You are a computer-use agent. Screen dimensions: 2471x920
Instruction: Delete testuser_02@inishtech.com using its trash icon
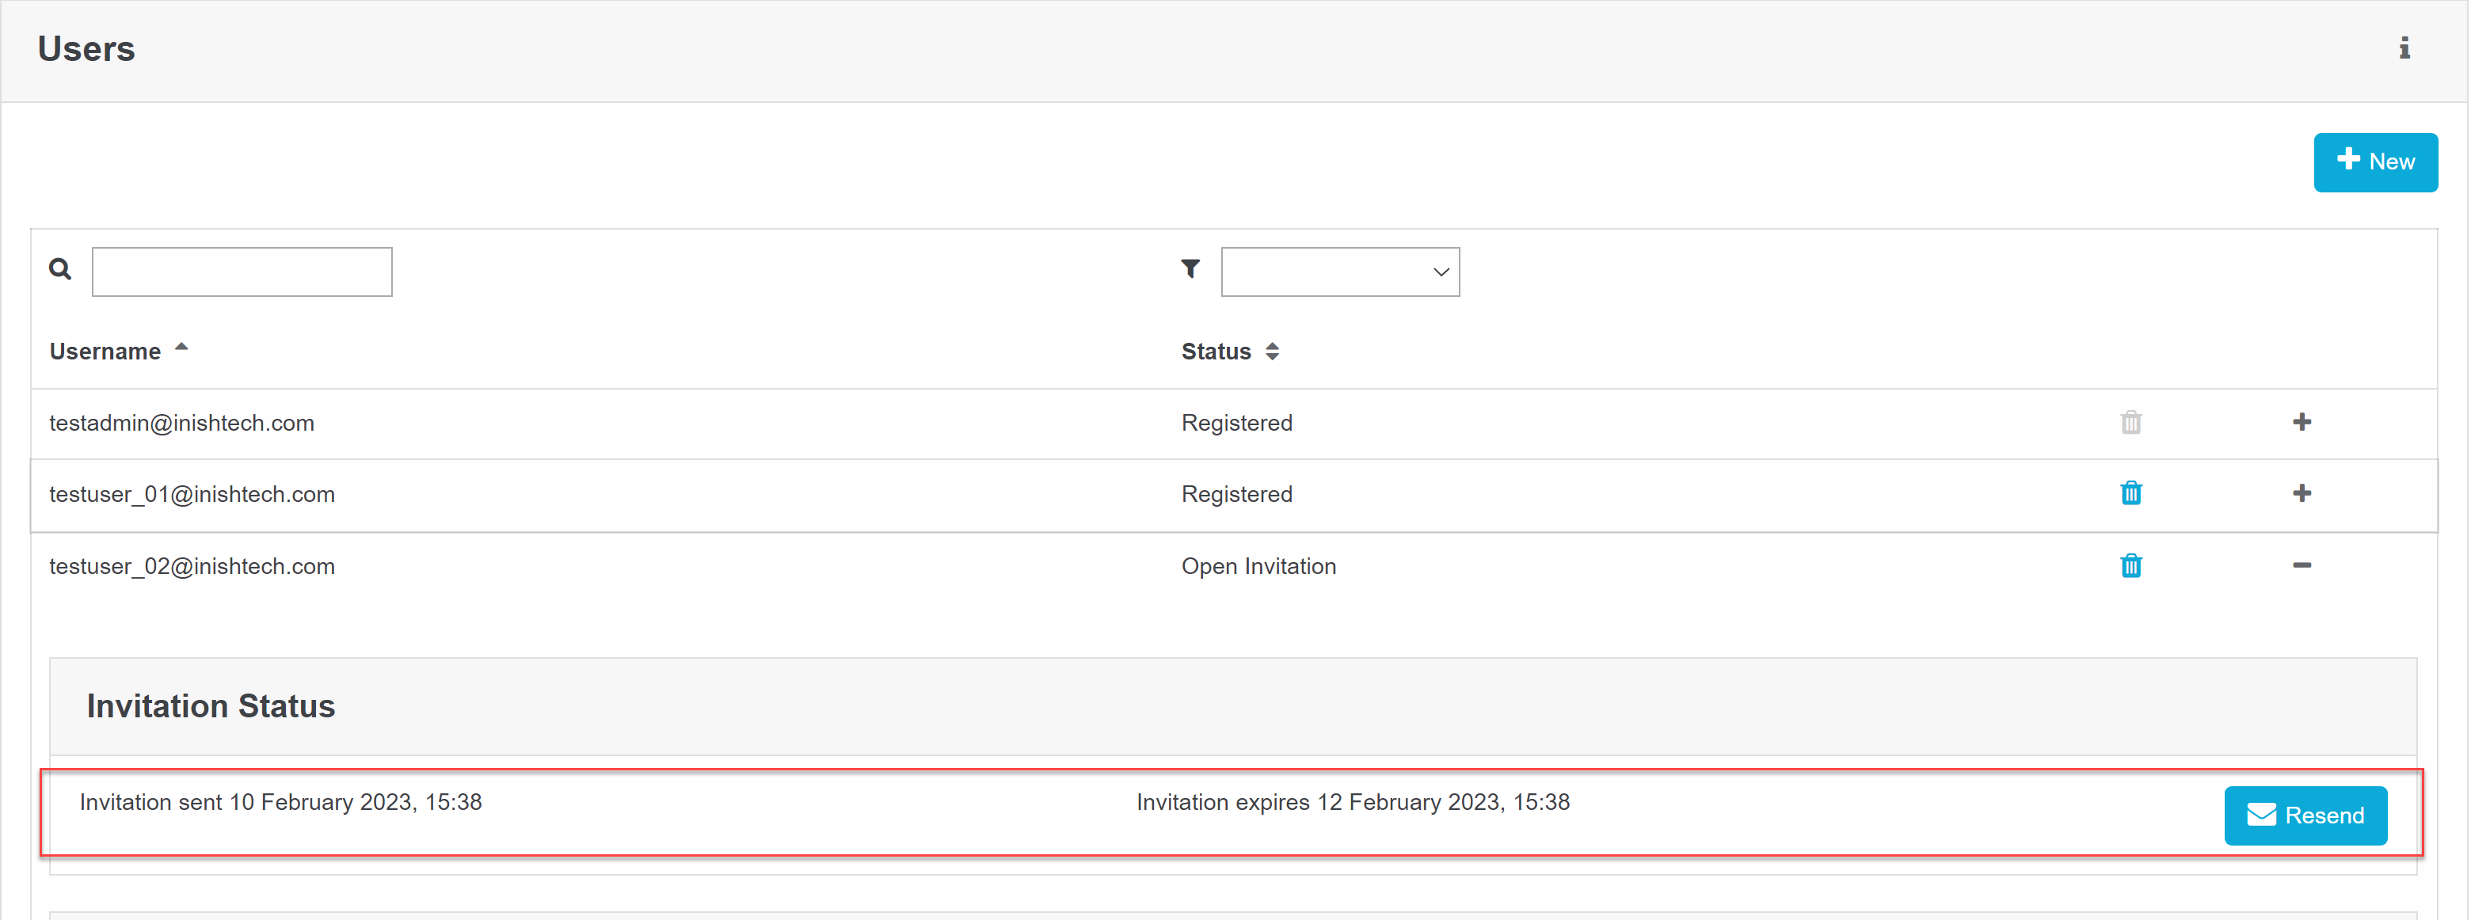2130,566
